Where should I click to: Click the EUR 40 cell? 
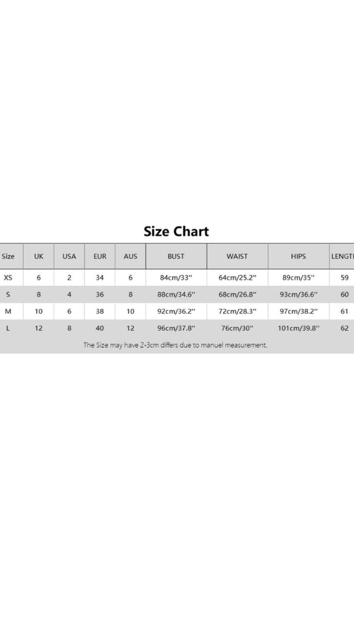(100, 328)
